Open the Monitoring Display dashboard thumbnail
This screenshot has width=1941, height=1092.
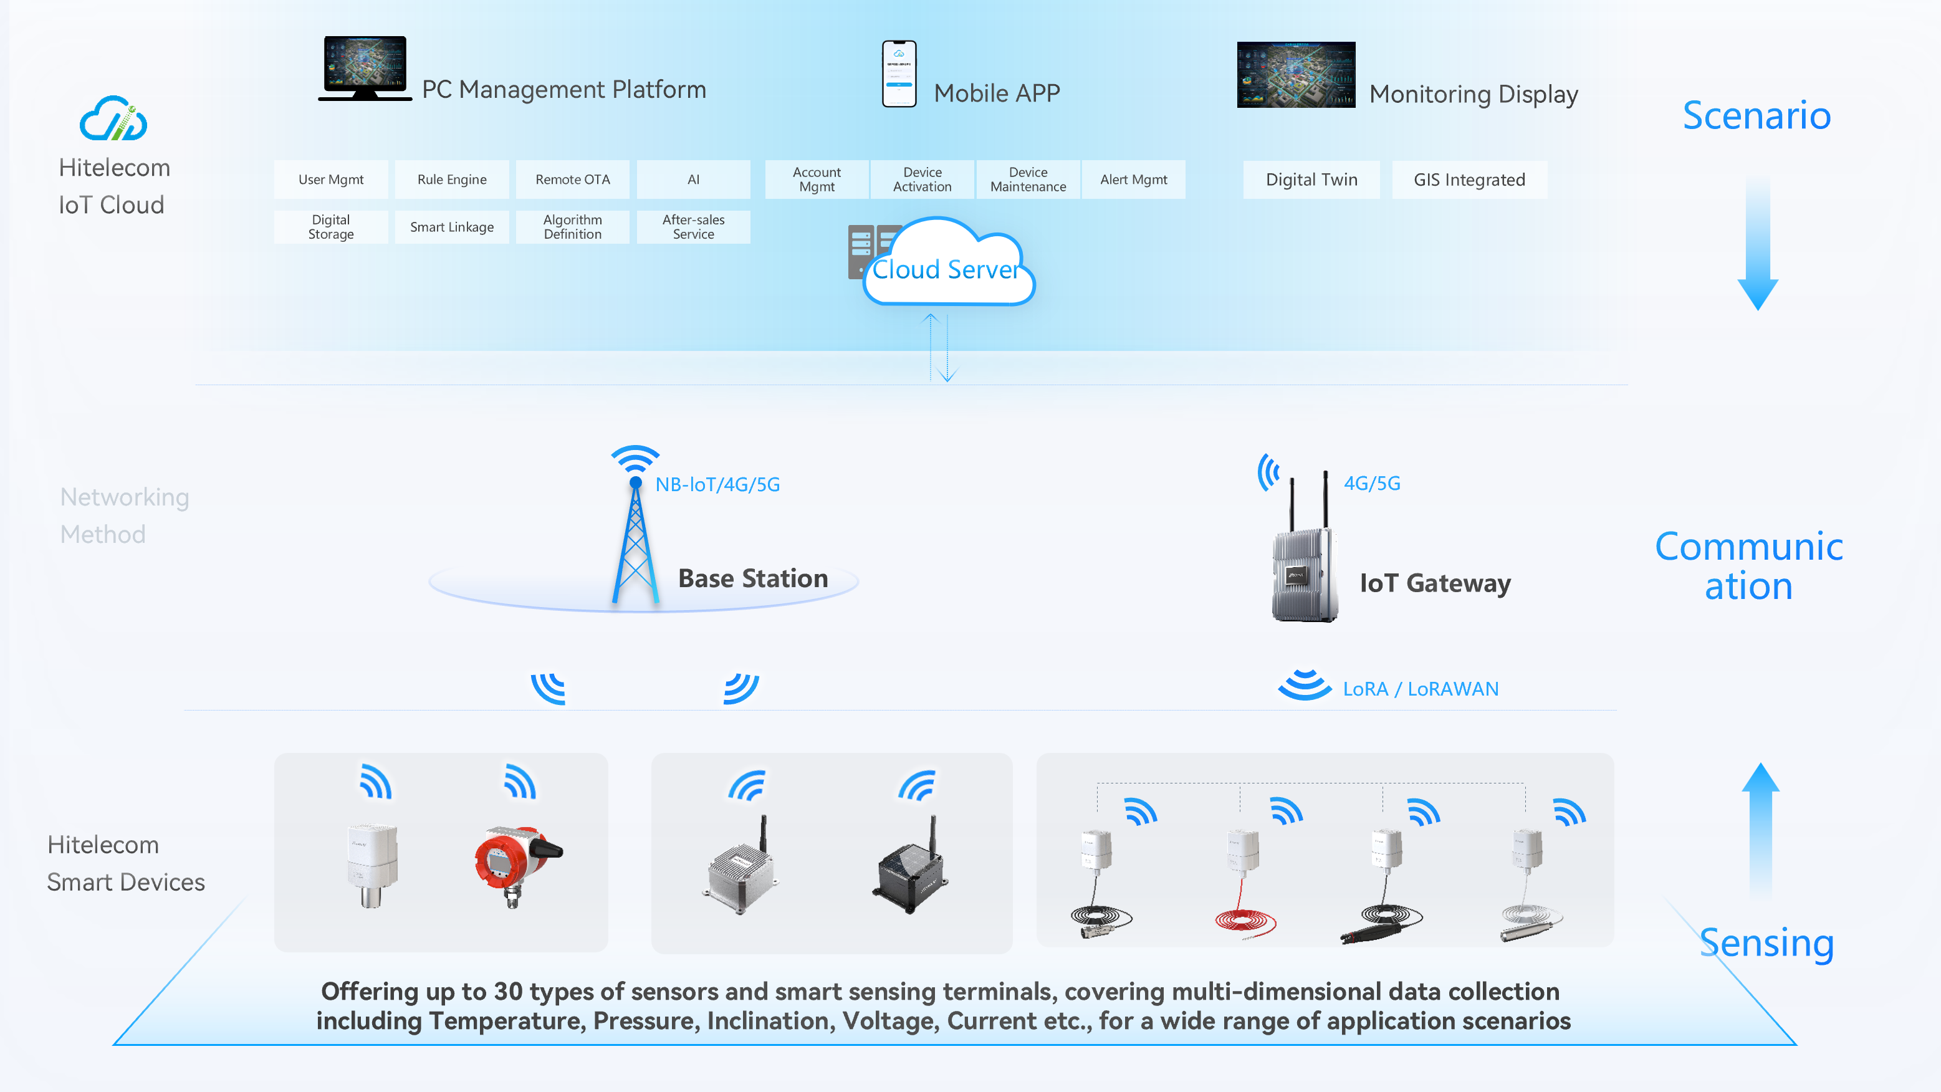[1295, 75]
